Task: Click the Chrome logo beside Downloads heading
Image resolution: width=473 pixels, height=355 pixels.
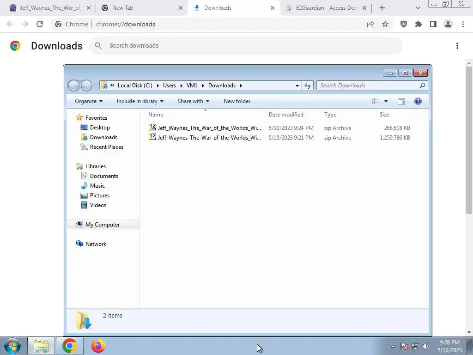Action: pyautogui.click(x=15, y=46)
